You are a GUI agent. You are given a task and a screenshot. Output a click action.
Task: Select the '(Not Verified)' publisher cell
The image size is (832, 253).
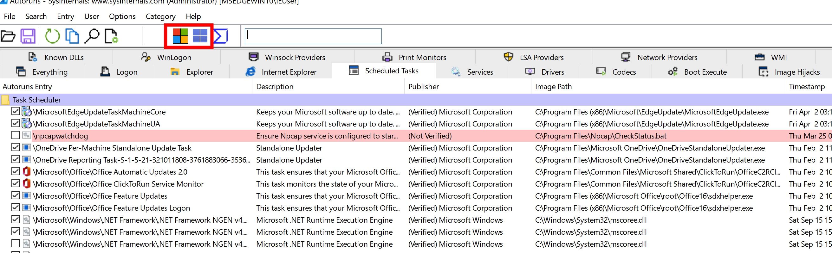point(430,136)
